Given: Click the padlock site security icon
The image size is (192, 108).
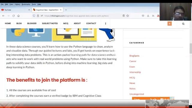Looking at the screenshot, I should coord(38,16).
